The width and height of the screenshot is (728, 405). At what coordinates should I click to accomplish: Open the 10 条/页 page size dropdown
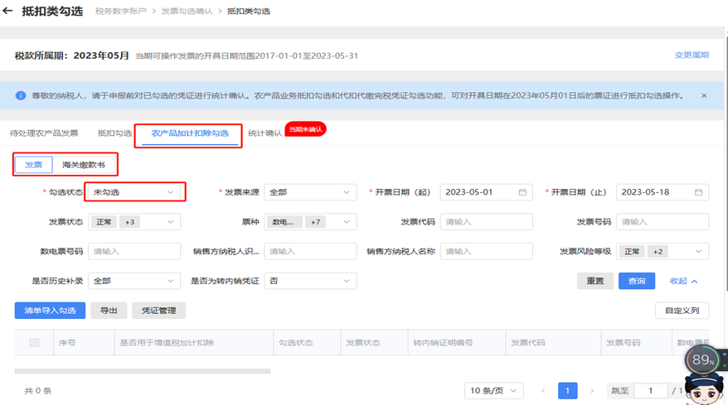493,391
